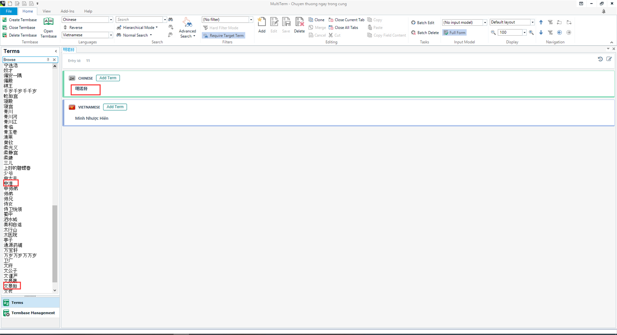
Task: Select term 通源药铺 in list
Action: (x=13, y=245)
